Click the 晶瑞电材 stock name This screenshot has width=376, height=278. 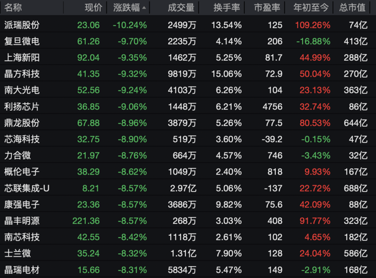click(22, 270)
